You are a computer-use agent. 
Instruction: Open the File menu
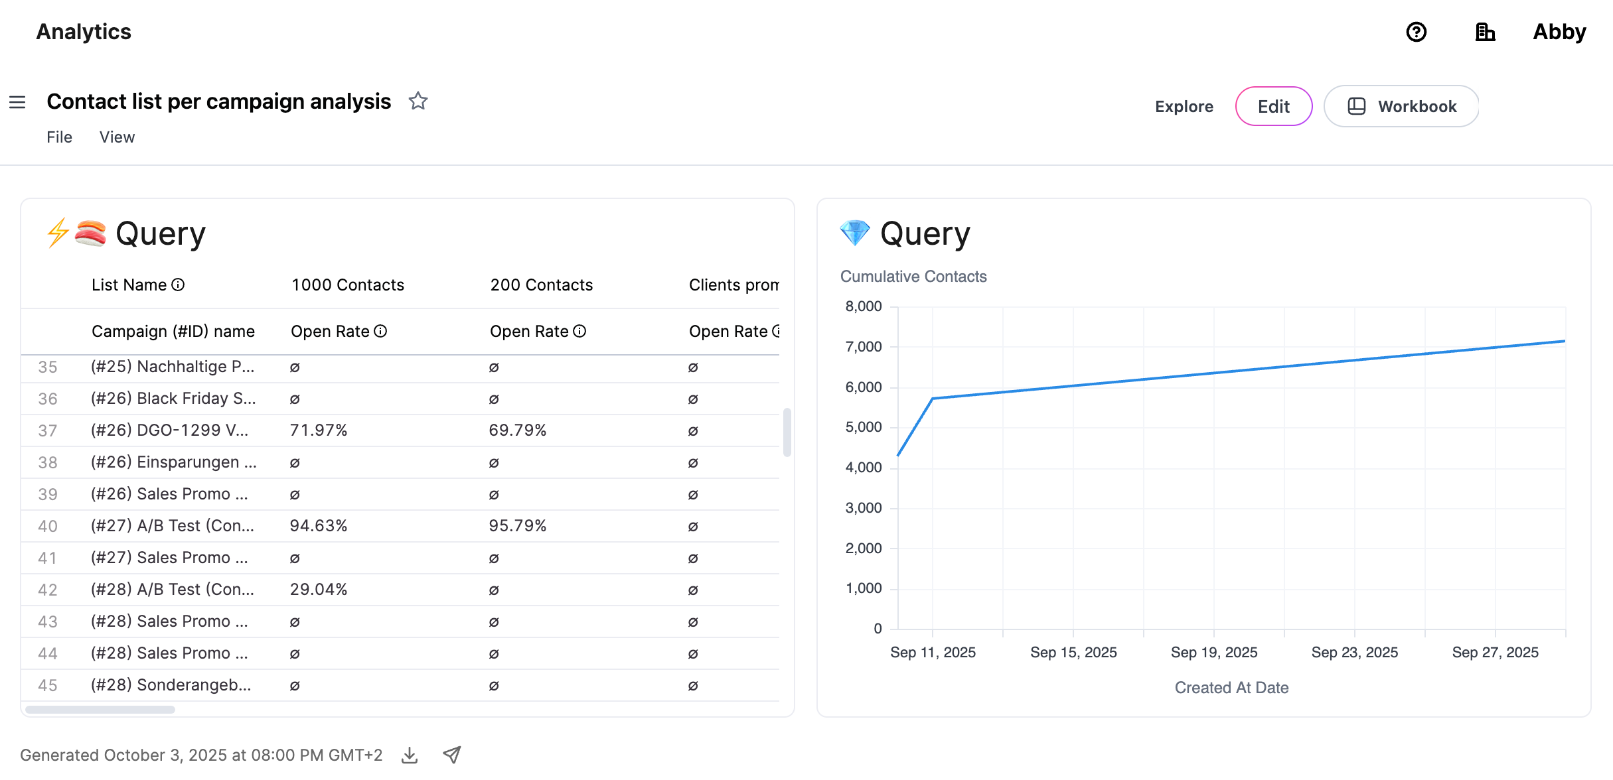click(x=59, y=137)
